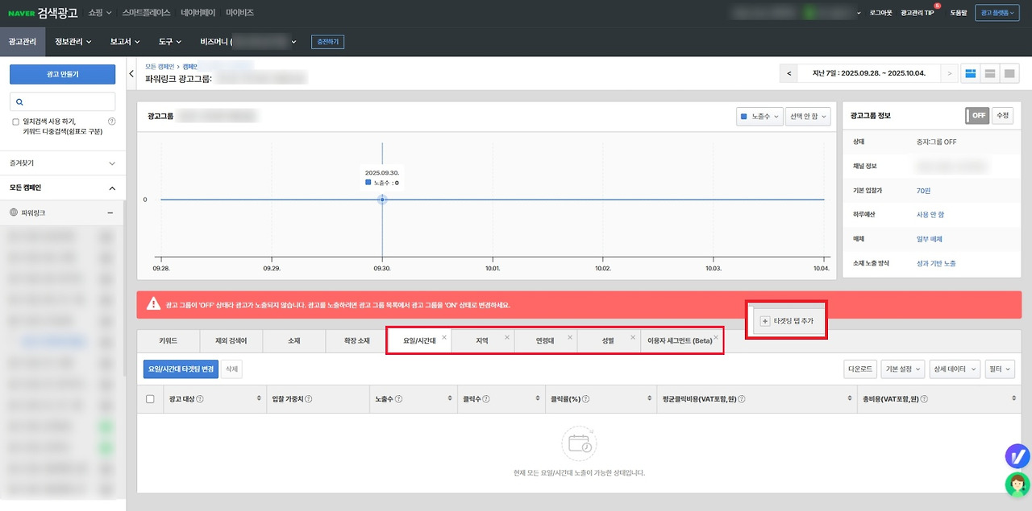Switch to two-row layout view icon
1032x511 pixels.
coord(990,74)
